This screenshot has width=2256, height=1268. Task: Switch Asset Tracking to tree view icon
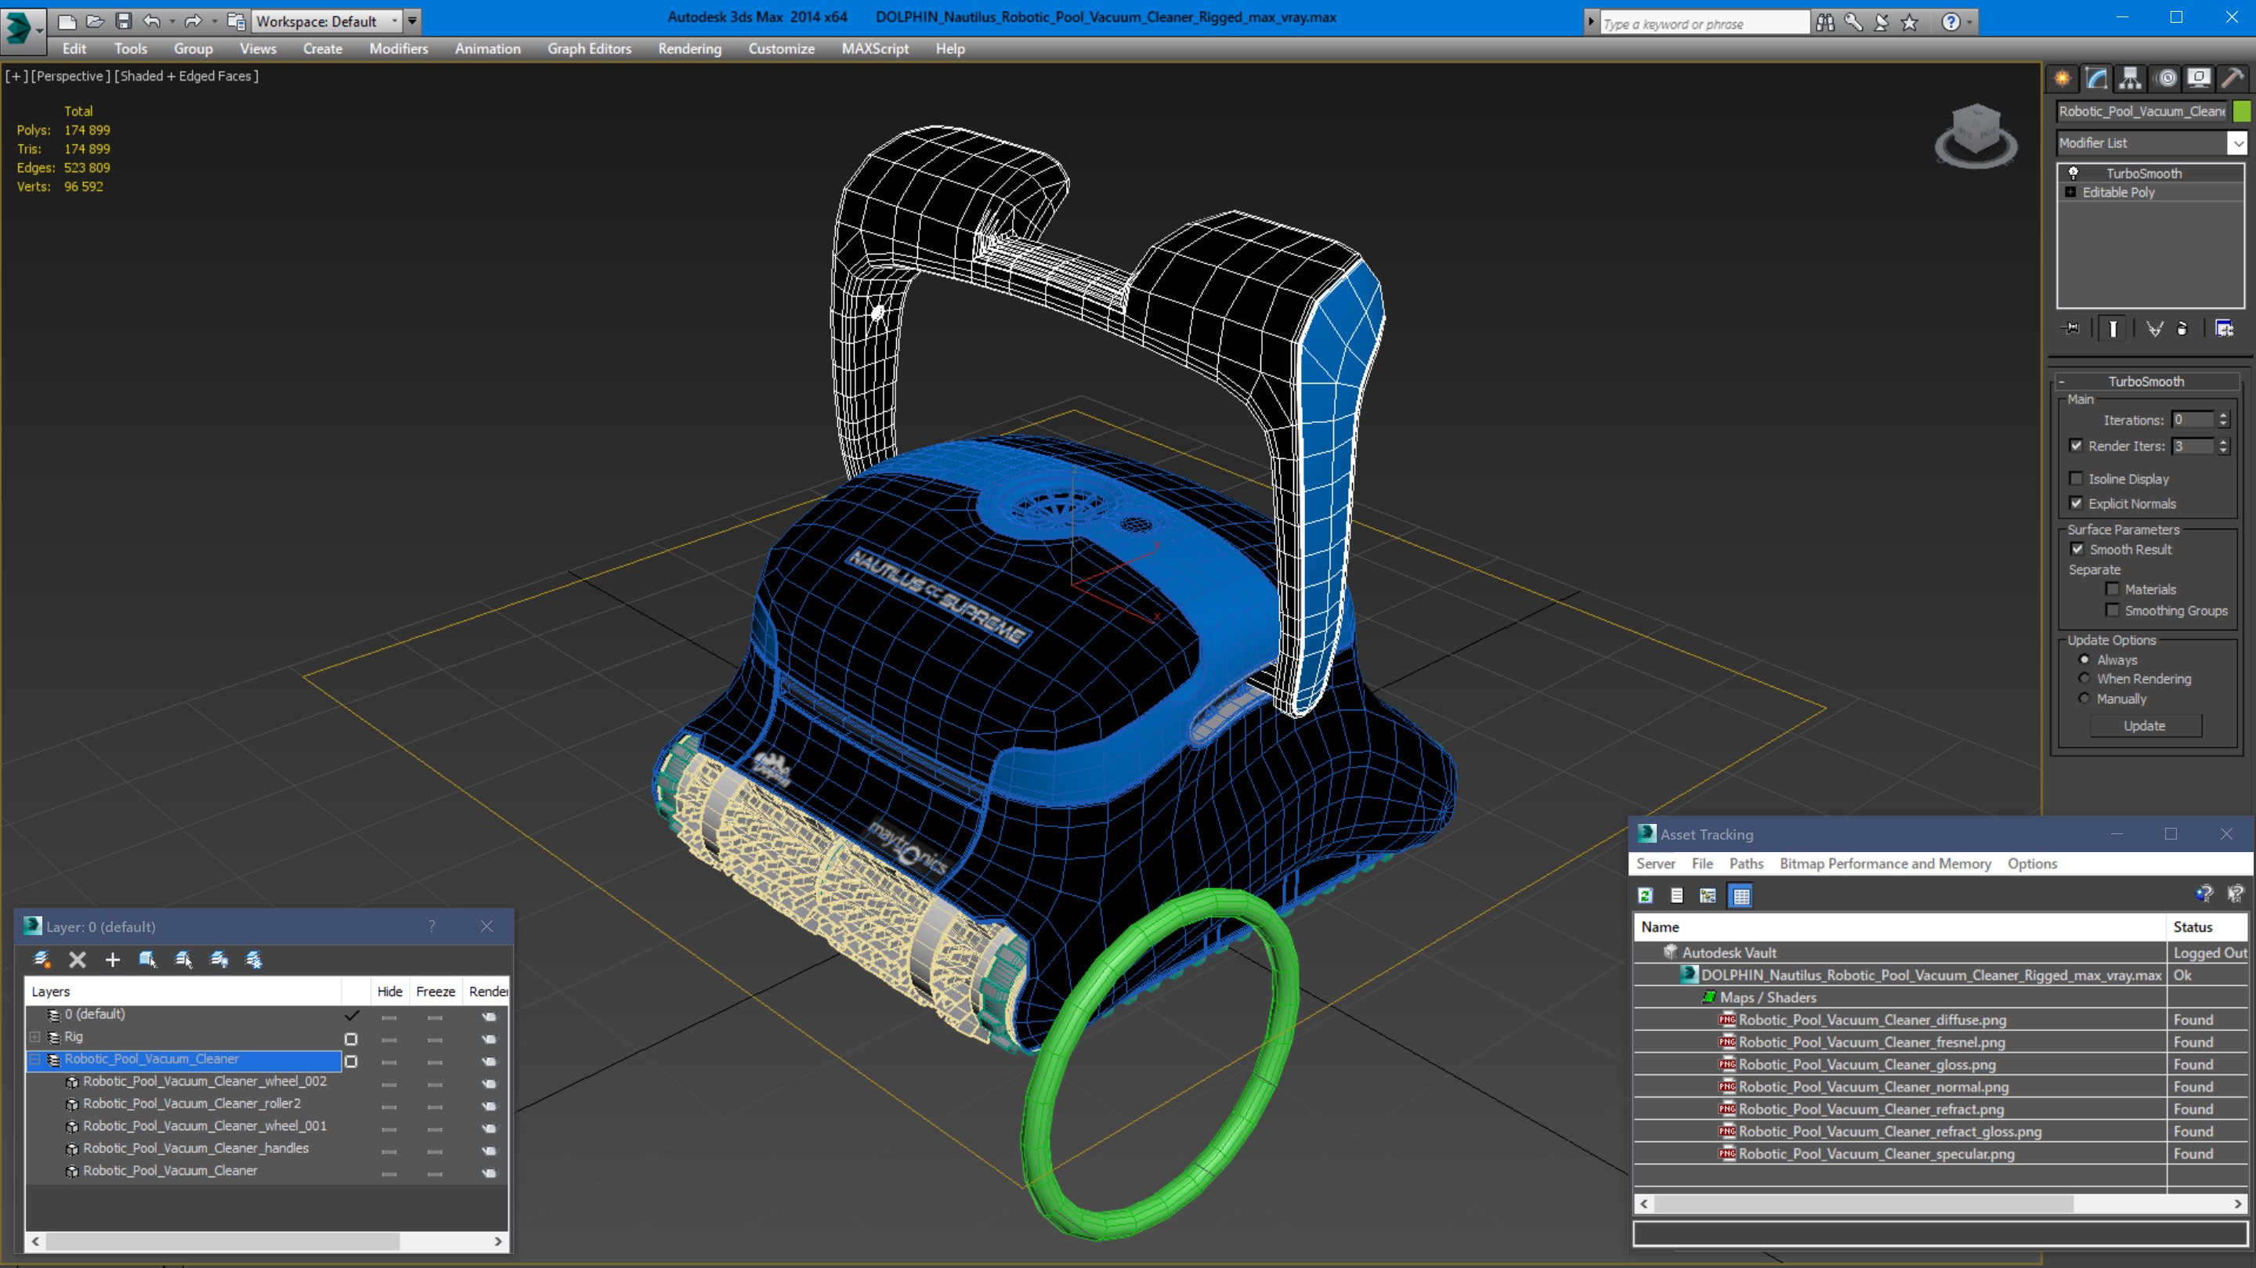coord(1708,895)
